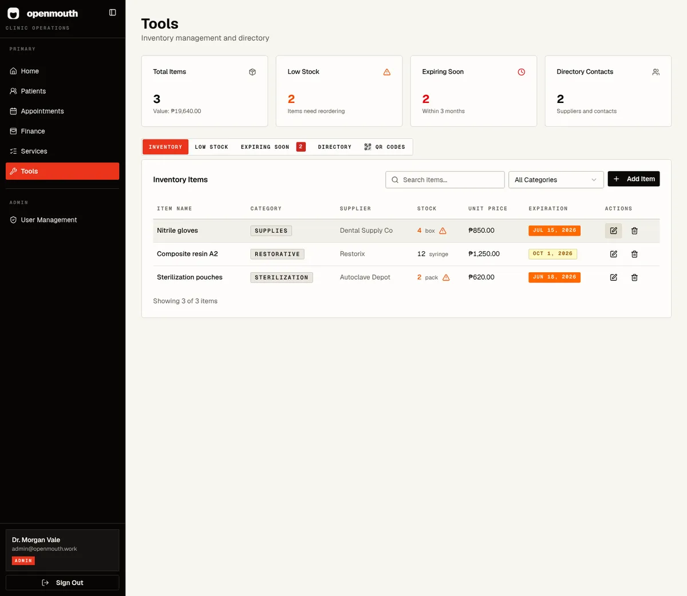Click the red 2 badge on Expiring Soon
Image resolution: width=687 pixels, height=596 pixels.
coord(301,147)
